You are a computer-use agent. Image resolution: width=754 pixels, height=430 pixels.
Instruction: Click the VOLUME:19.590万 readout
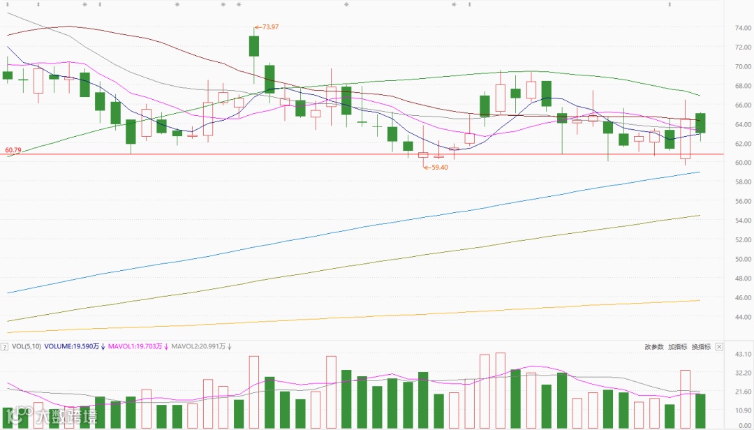(75, 346)
